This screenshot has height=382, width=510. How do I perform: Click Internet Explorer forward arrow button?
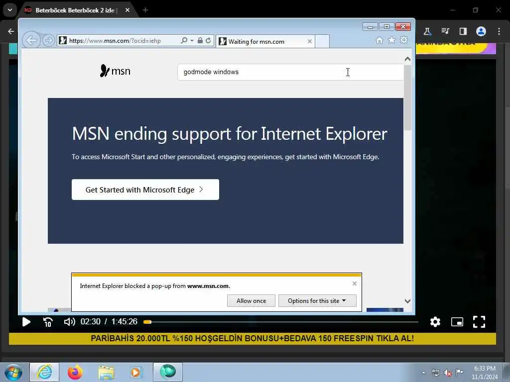click(48, 41)
